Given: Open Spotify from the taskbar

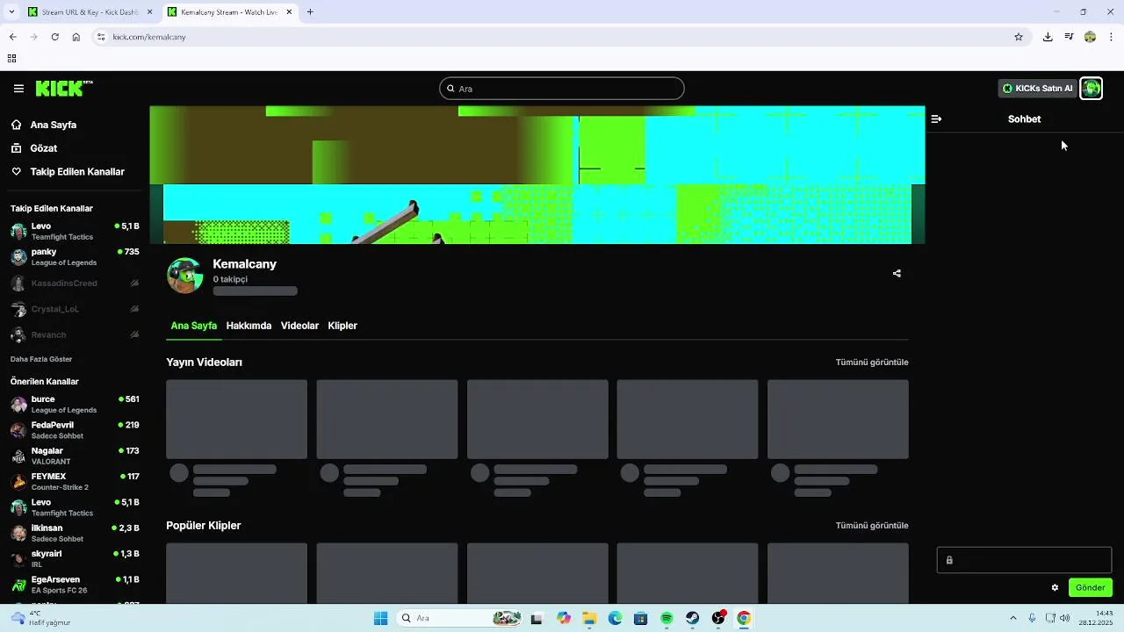Looking at the screenshot, I should click(666, 618).
